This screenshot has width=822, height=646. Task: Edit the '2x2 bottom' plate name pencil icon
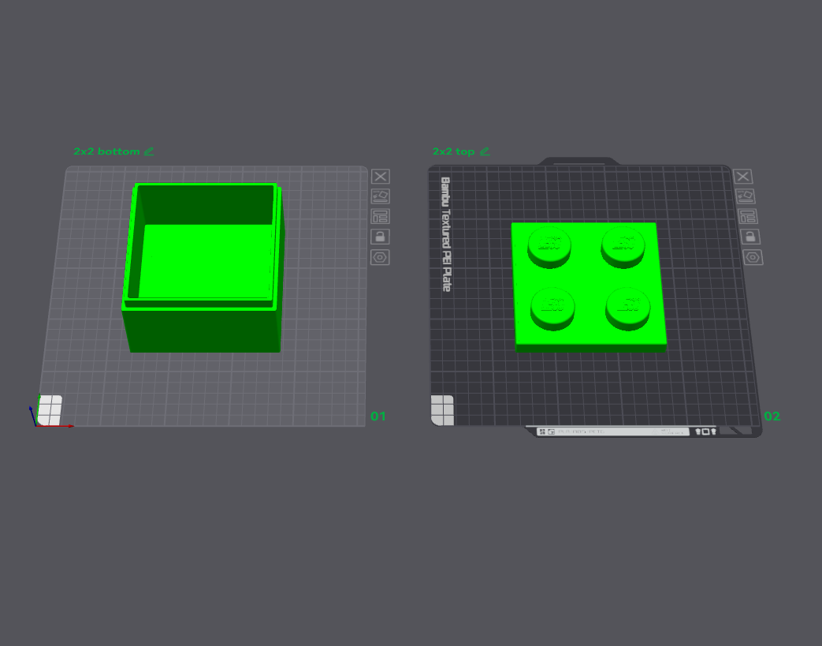coord(149,151)
